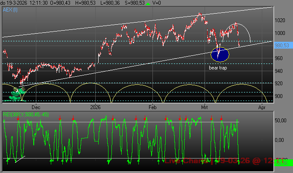Select the volume value V=0

click(x=157, y=3)
